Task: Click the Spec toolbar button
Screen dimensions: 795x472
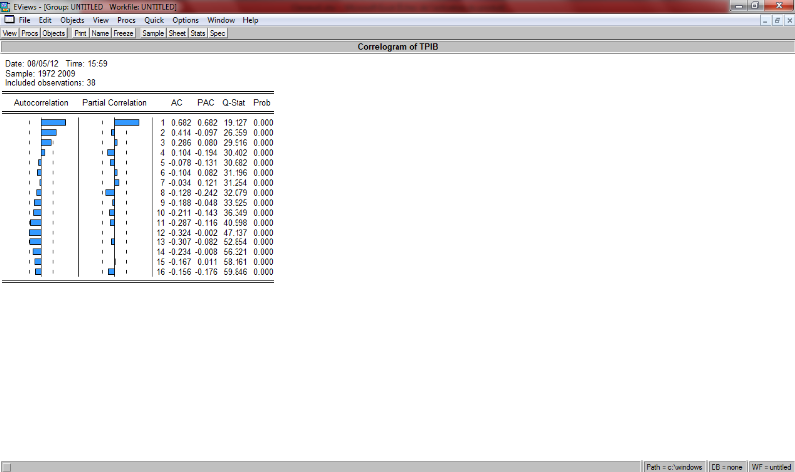Action: (217, 33)
